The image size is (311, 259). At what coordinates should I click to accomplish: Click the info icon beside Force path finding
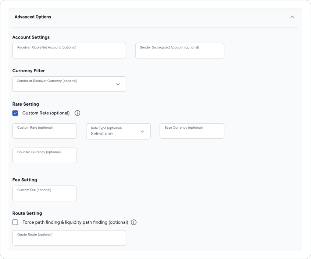pos(133,222)
